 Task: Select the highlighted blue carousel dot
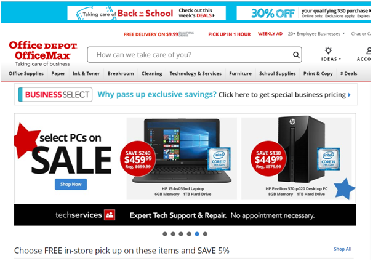pyautogui.click(x=197, y=234)
